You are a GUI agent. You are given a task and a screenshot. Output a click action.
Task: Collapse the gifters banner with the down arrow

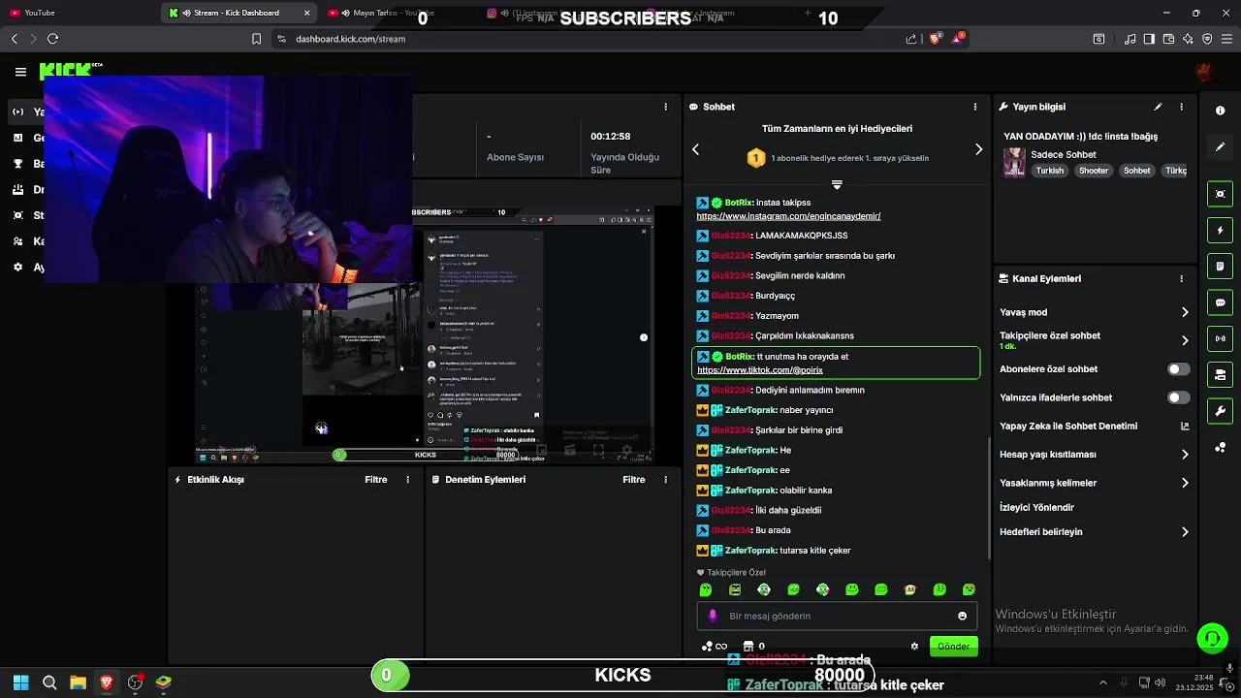pos(837,184)
